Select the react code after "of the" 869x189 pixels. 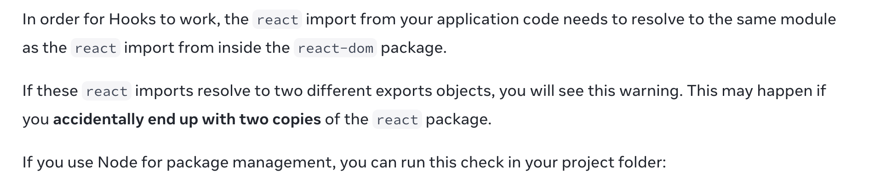(397, 120)
